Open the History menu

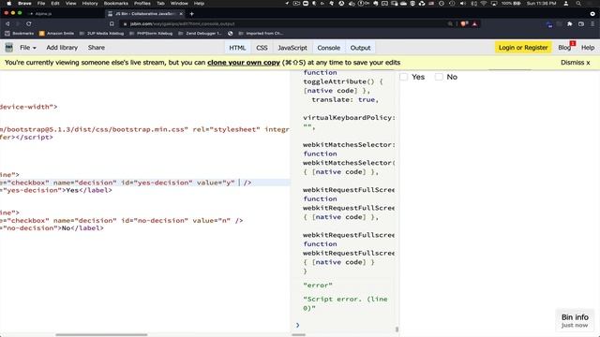(x=90, y=4)
